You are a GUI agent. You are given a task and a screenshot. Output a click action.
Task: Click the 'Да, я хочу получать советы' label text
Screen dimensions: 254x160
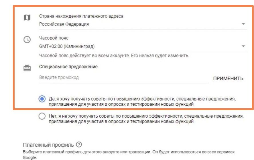142,101
